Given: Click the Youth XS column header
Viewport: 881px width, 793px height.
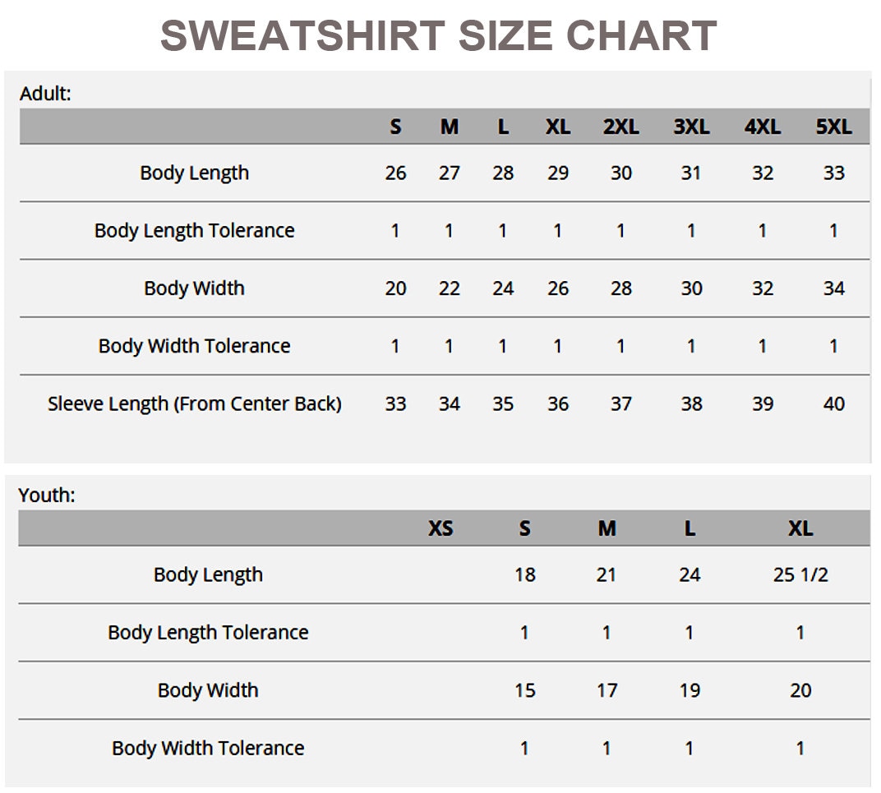Looking at the screenshot, I should click(x=441, y=528).
